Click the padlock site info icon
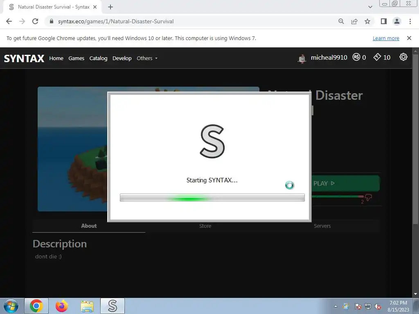This screenshot has height=314, width=419. 52,21
